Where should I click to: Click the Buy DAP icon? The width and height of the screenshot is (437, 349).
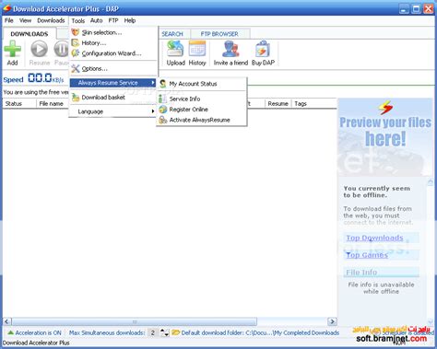263,49
